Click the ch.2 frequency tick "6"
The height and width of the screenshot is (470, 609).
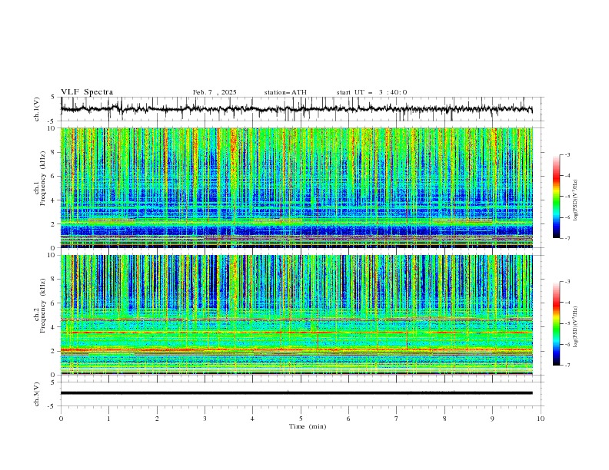point(53,303)
